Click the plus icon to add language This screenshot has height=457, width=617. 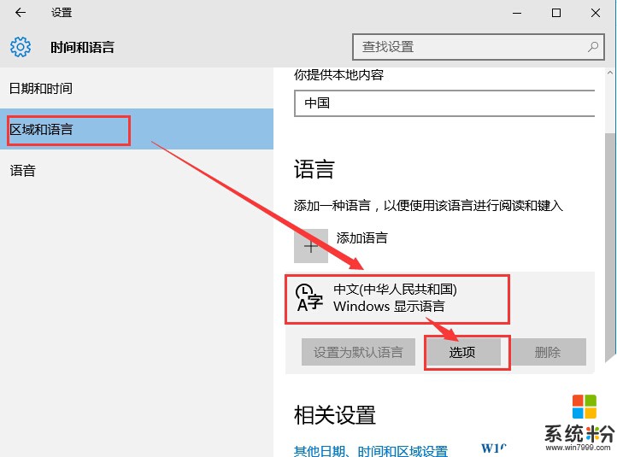coord(311,246)
